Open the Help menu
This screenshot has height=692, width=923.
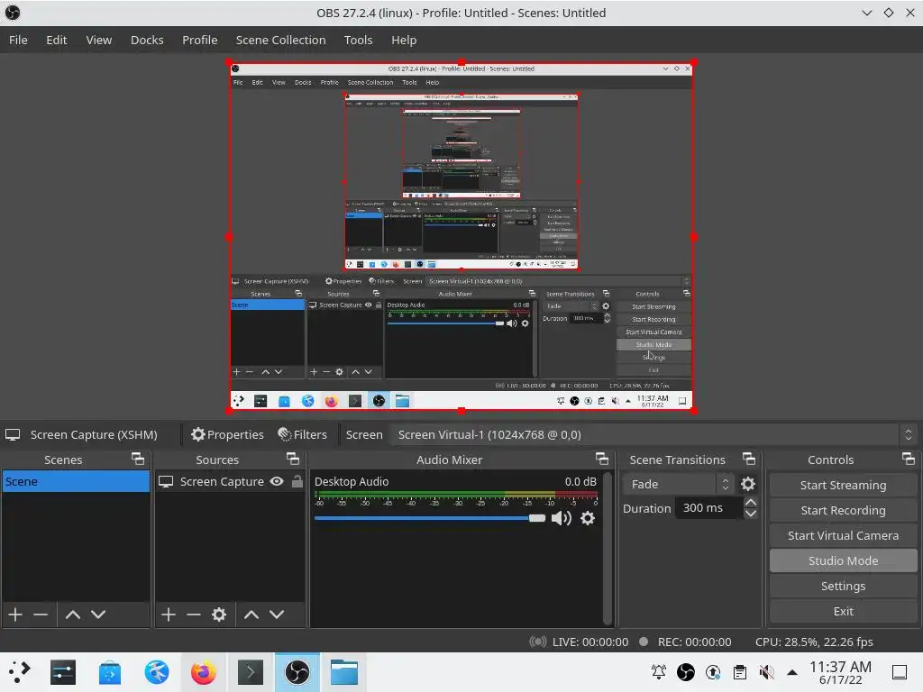(x=404, y=40)
